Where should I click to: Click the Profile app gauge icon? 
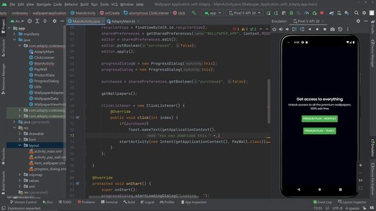point(307,13)
